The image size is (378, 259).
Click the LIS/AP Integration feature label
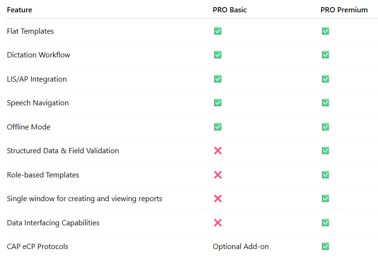pyautogui.click(x=37, y=79)
